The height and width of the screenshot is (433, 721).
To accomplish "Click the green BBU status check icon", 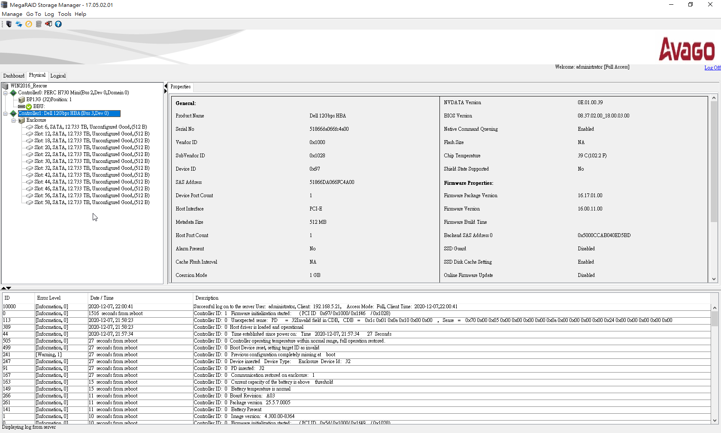I will pyautogui.click(x=29, y=107).
